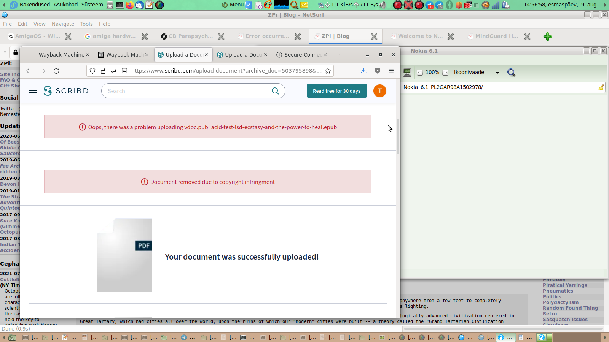Open the Retro category link
The height and width of the screenshot is (342, 609).
tap(550, 314)
